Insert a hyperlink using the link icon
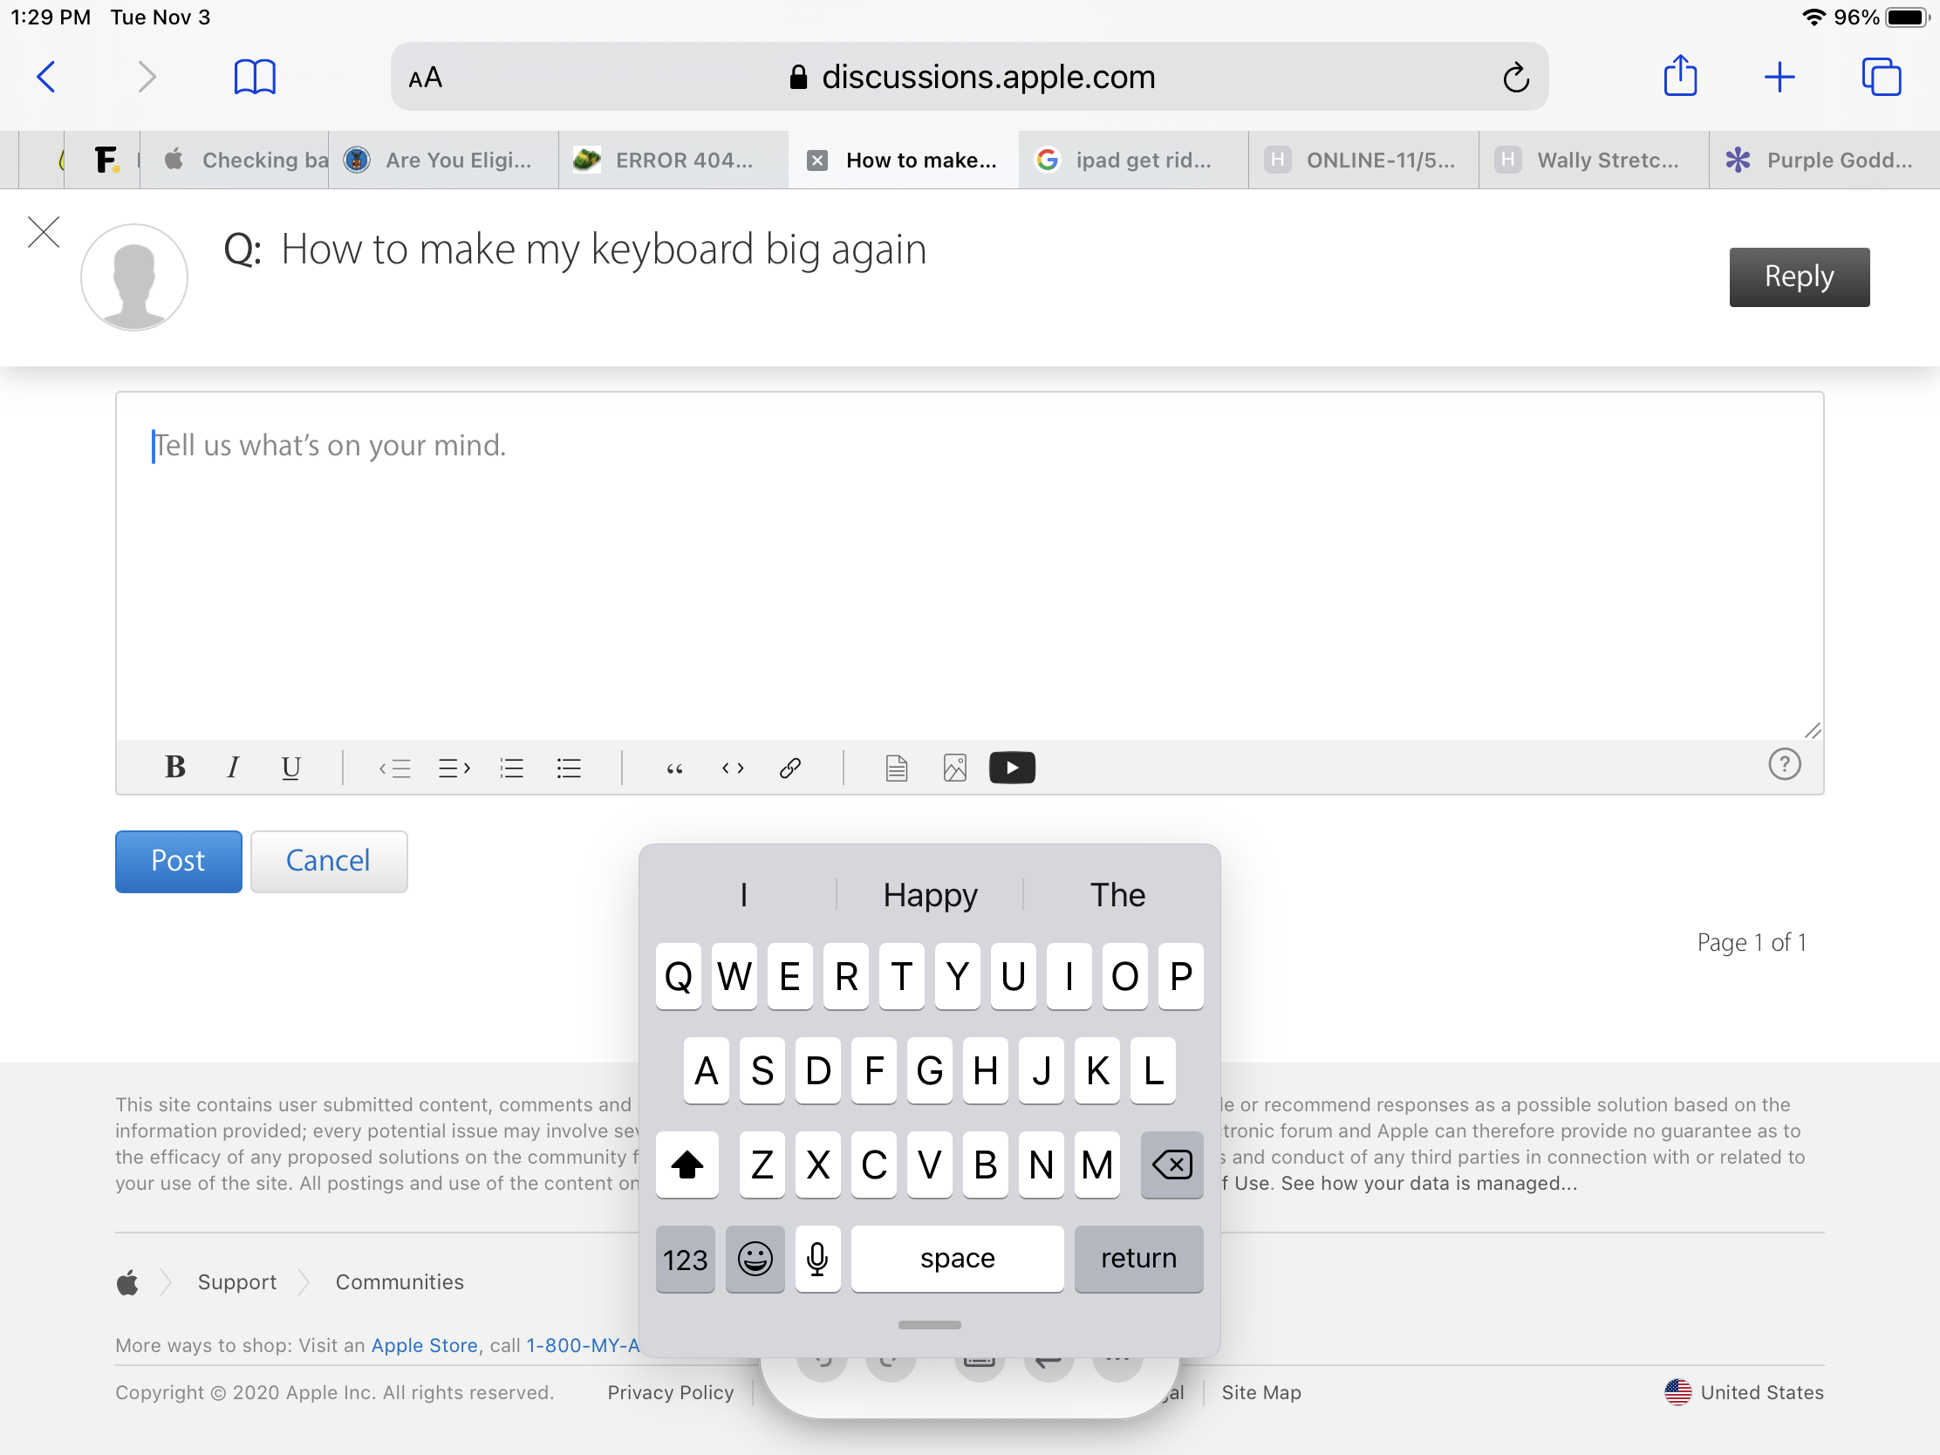This screenshot has width=1940, height=1455. click(789, 768)
